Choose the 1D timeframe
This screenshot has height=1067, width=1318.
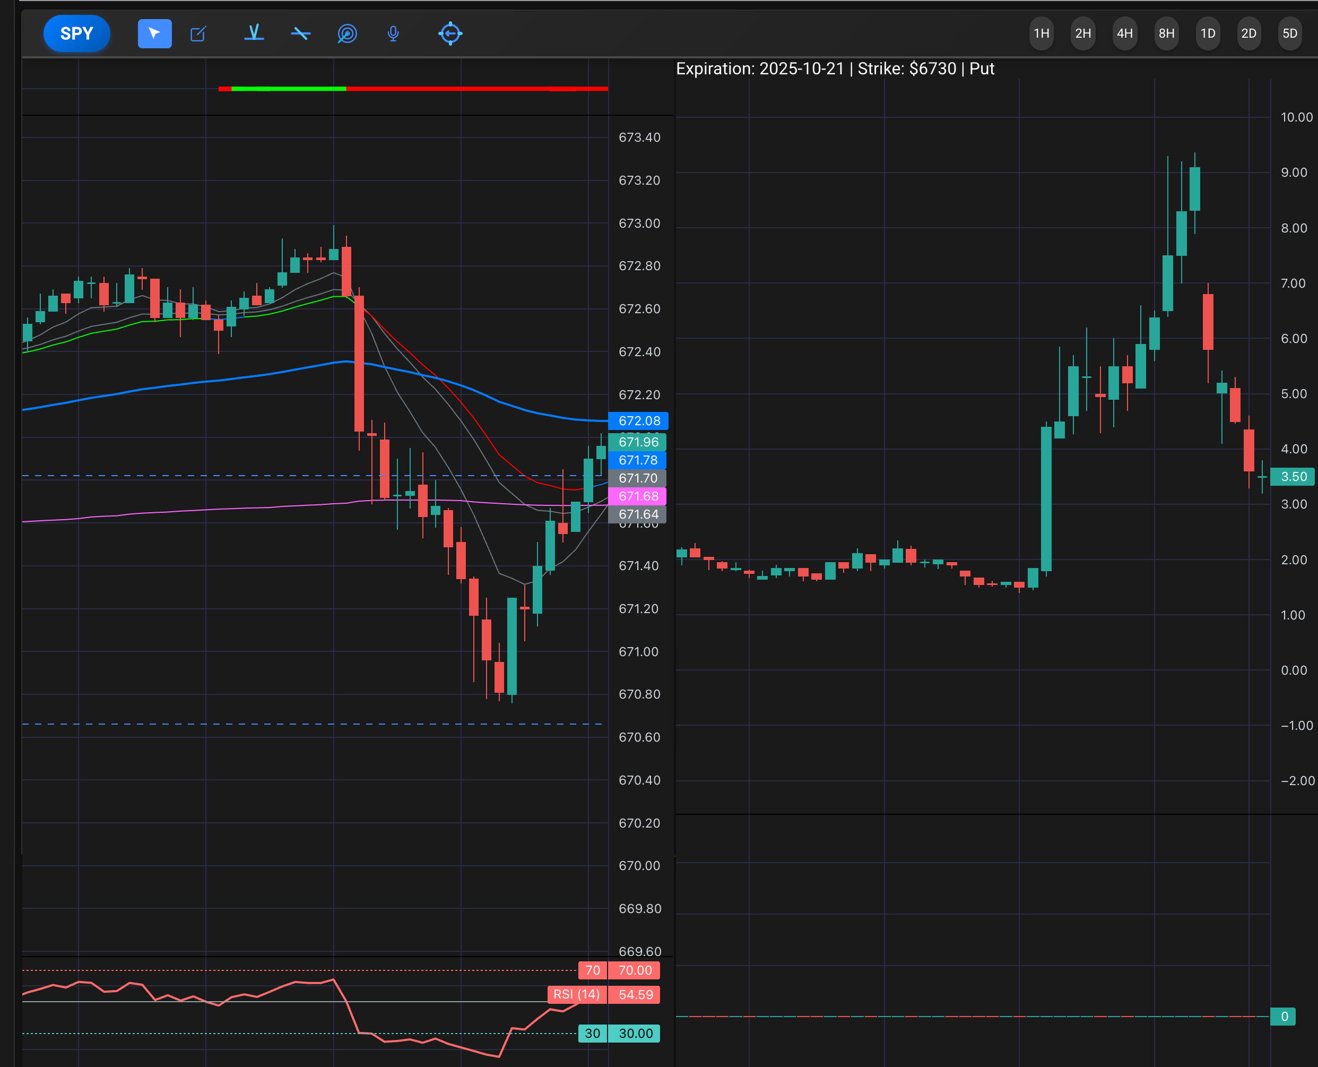click(1208, 33)
